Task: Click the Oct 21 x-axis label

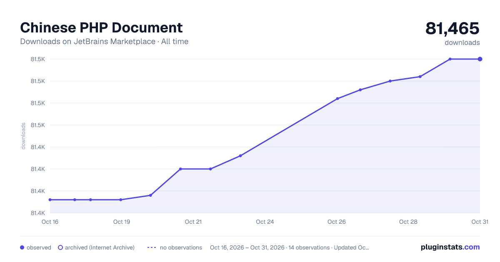Action: click(x=193, y=222)
